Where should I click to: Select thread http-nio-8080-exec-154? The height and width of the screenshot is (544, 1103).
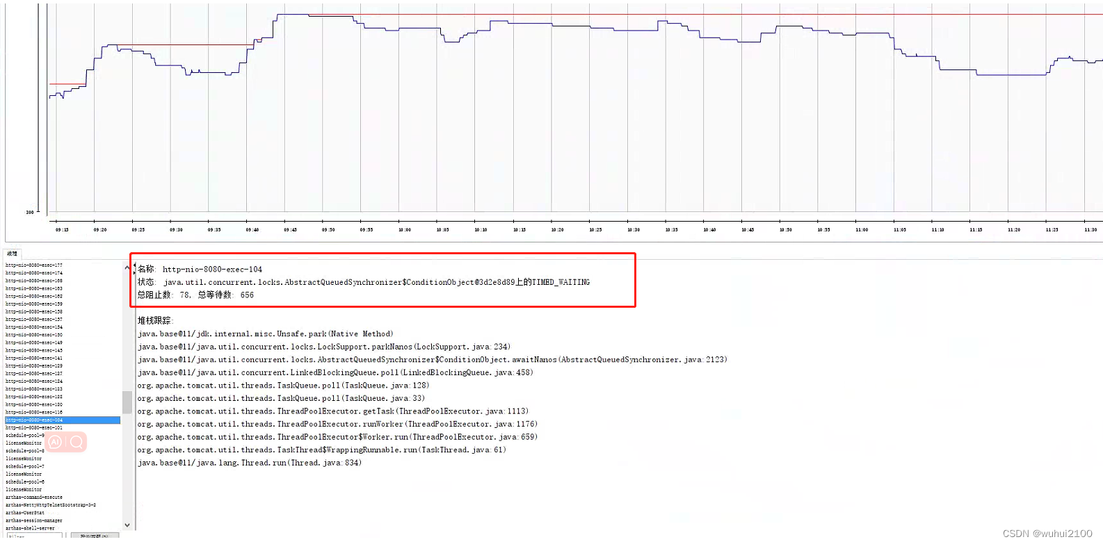[x=34, y=327]
